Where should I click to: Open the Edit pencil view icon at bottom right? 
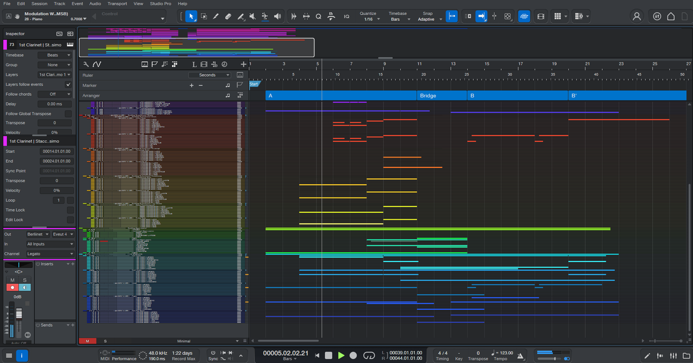(x=648, y=355)
